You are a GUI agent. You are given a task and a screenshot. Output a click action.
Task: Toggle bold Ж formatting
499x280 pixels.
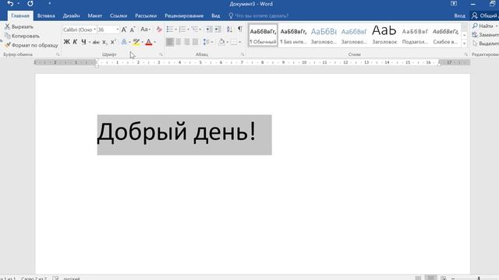(x=66, y=42)
